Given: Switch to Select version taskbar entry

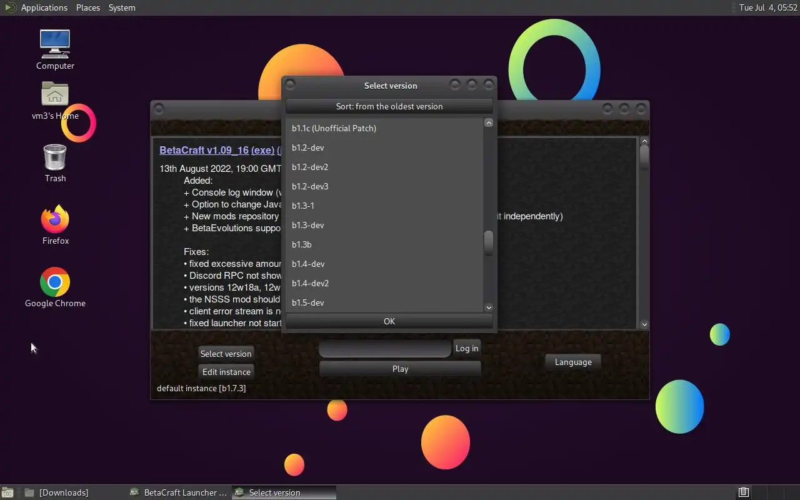Looking at the screenshot, I should 284,492.
